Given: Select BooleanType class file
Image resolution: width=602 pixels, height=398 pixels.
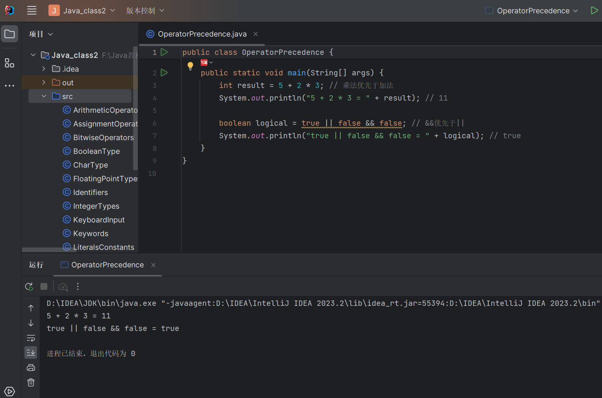Looking at the screenshot, I should pyautogui.click(x=91, y=151).
